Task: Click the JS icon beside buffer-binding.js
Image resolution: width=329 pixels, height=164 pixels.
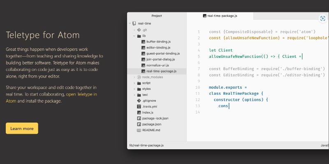Action: (x=143, y=42)
